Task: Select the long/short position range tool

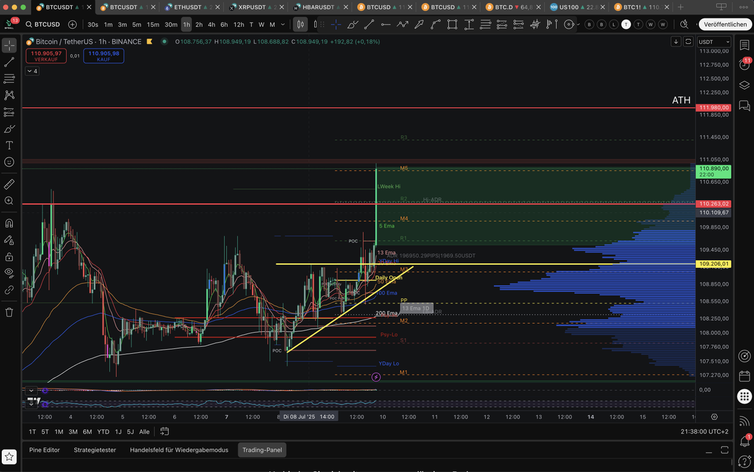Action: pos(469,25)
